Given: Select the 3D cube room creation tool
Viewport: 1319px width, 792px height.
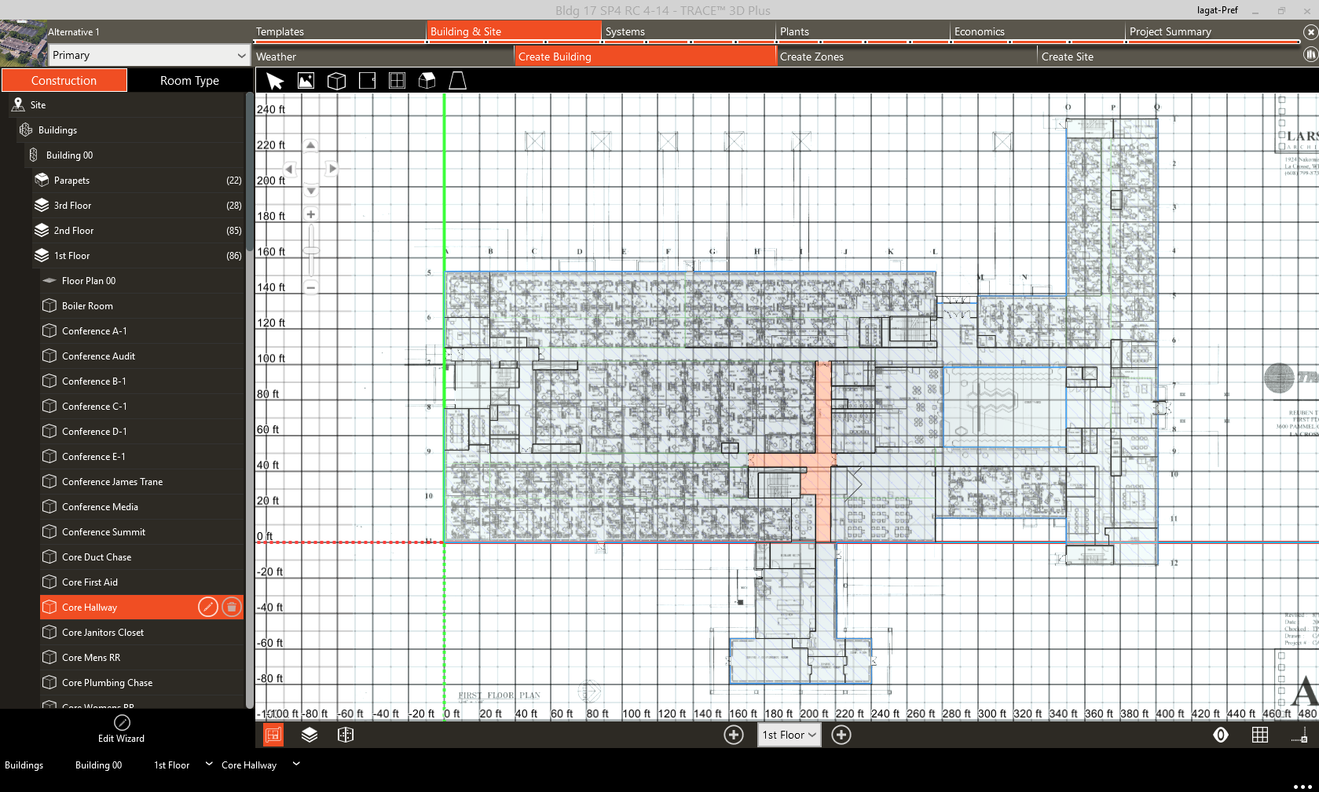Looking at the screenshot, I should click(x=336, y=80).
